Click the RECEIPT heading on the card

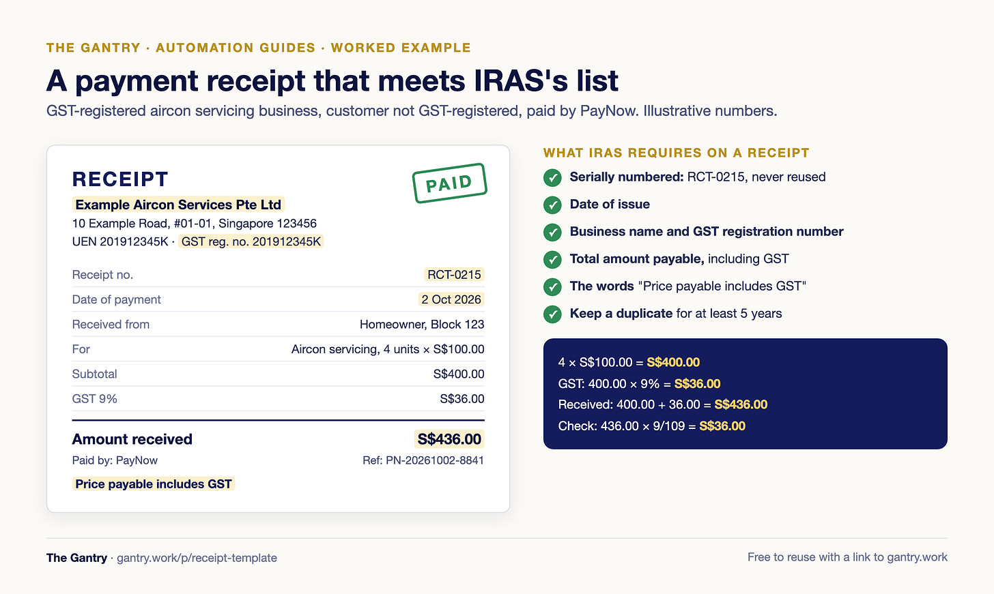tap(120, 179)
